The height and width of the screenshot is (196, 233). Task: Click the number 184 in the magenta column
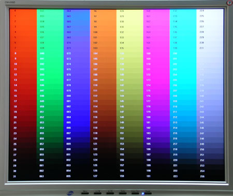(x=149, y=138)
